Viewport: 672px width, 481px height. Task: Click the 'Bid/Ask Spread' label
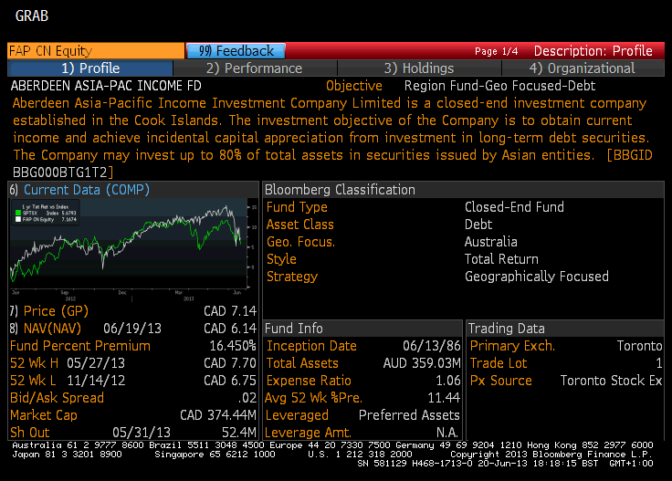point(57,397)
